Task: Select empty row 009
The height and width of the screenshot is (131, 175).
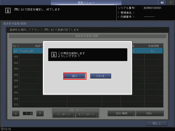Action: pyautogui.click(x=88, y=99)
